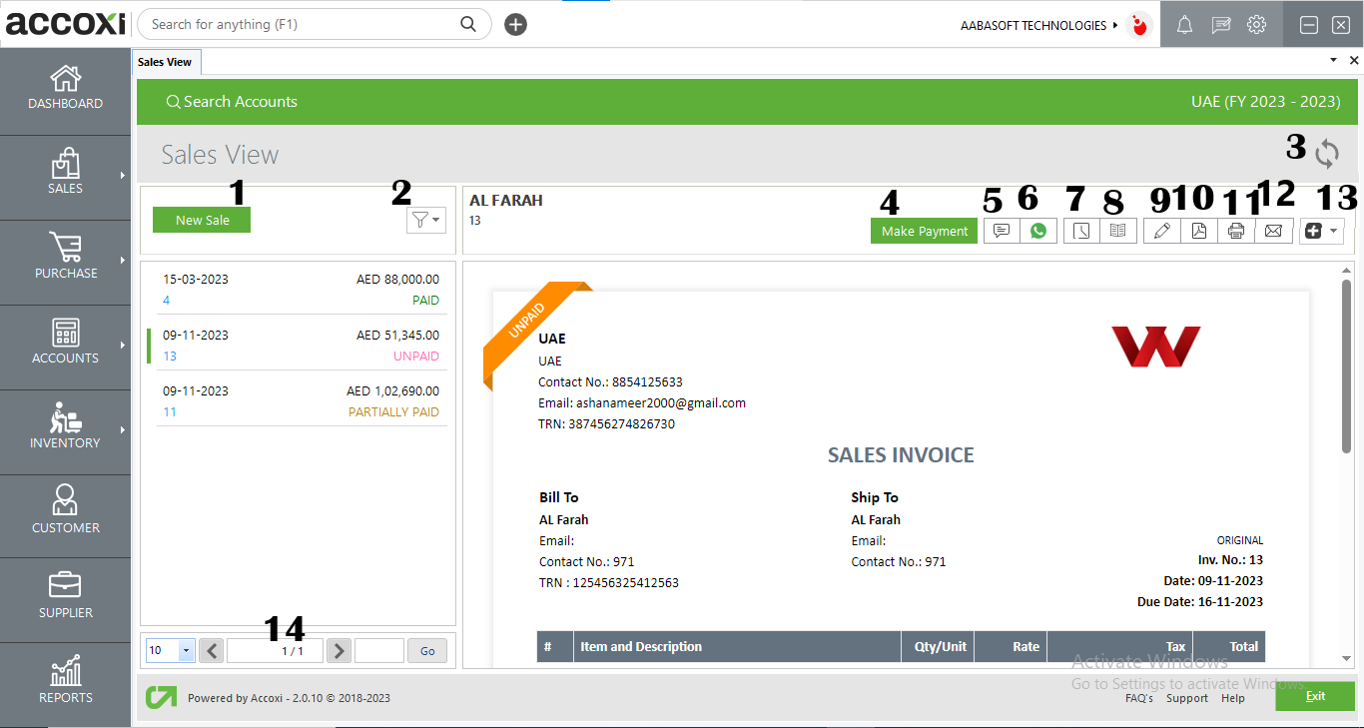Screen dimensions: 1364x728
Task: Select the edit pencil icon
Action: [x=1161, y=231]
